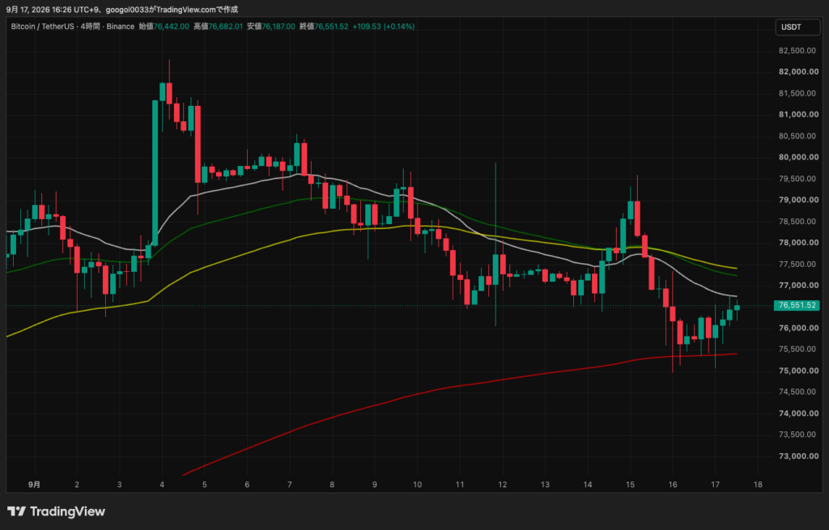Click the tall green candle on the 4th
The width and height of the screenshot is (829, 530).
click(x=155, y=172)
